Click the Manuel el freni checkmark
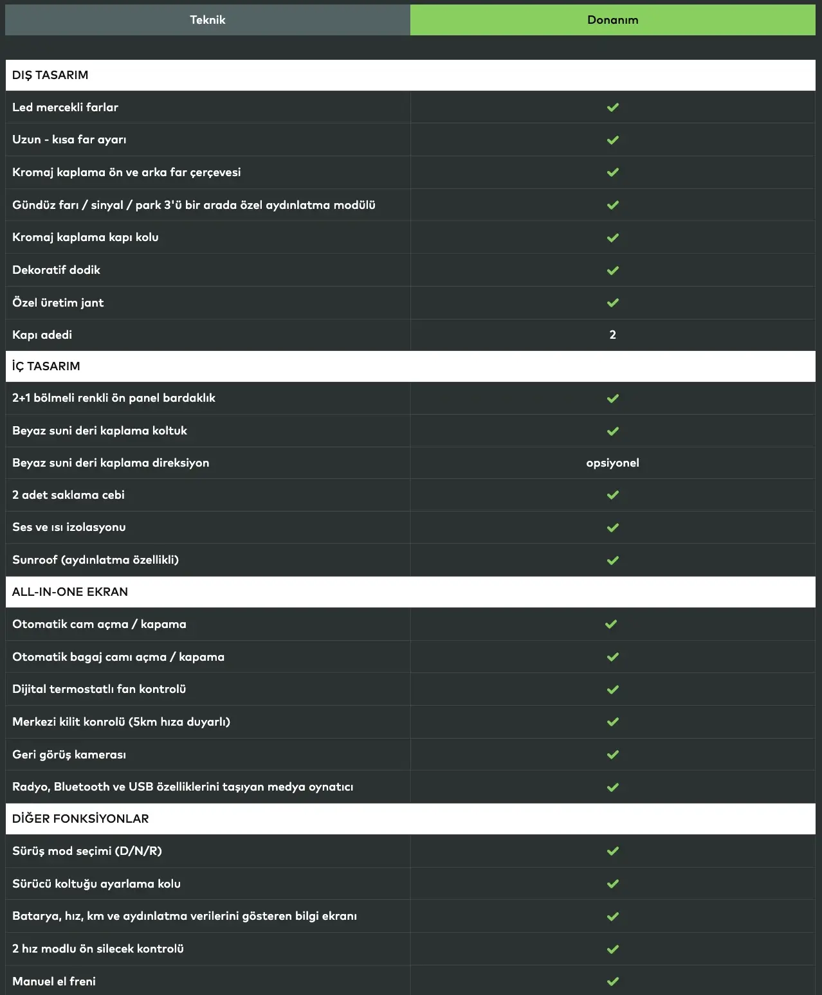 (x=613, y=982)
